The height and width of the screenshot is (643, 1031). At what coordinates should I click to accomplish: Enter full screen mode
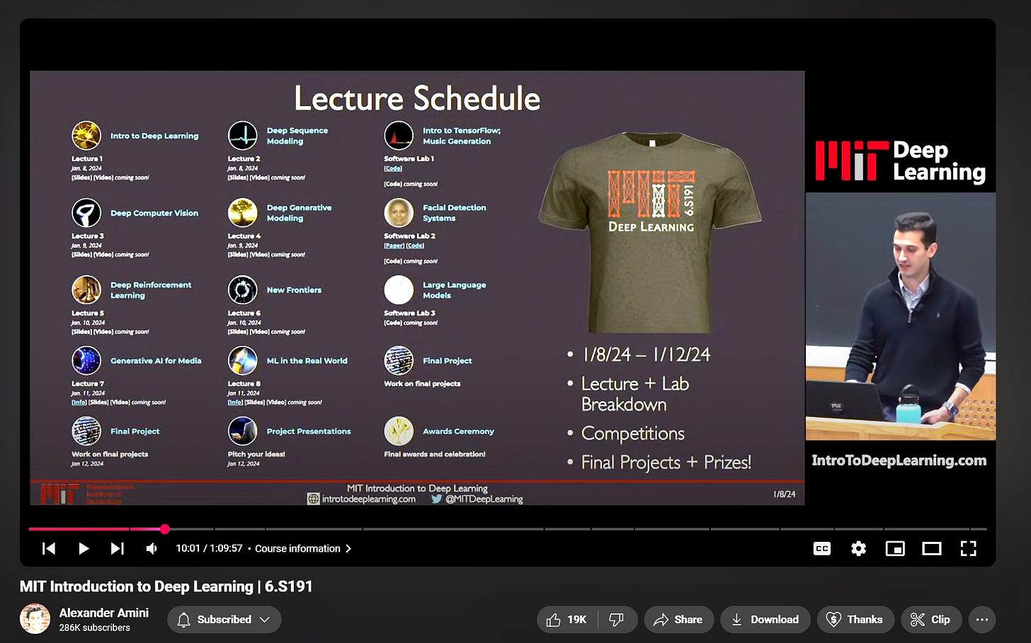pyautogui.click(x=968, y=548)
